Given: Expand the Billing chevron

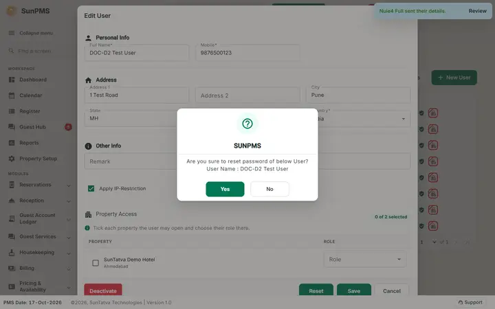Looking at the screenshot, I should coord(69,269).
